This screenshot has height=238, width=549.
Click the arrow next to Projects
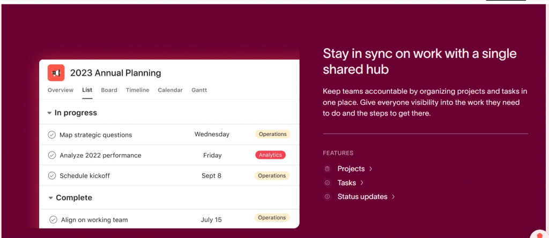[370, 169]
